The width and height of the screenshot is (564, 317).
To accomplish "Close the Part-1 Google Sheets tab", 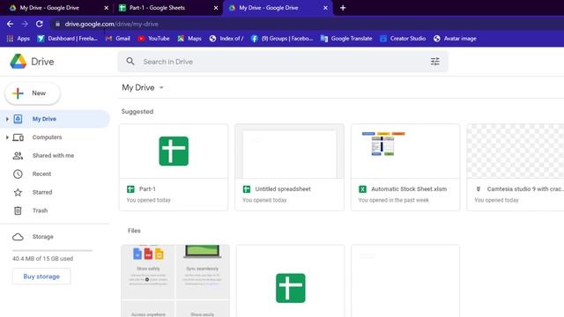I will tap(215, 8).
